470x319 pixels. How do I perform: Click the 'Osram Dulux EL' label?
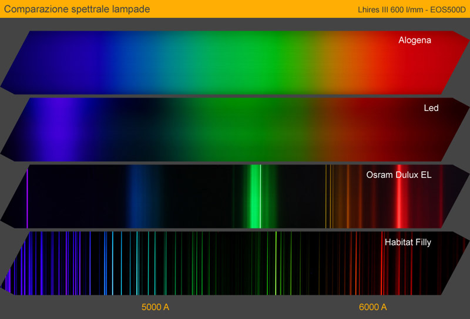(x=399, y=175)
